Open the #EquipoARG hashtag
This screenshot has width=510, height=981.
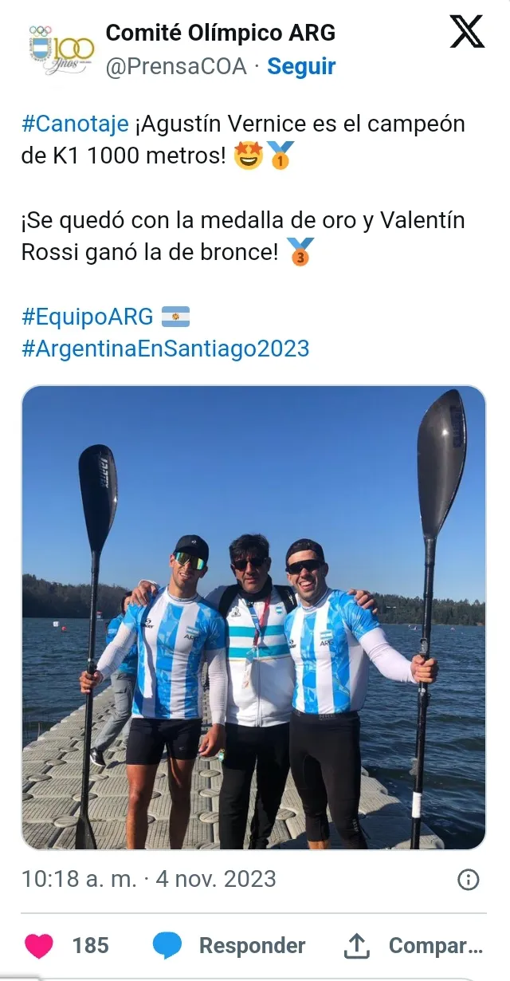point(87,316)
